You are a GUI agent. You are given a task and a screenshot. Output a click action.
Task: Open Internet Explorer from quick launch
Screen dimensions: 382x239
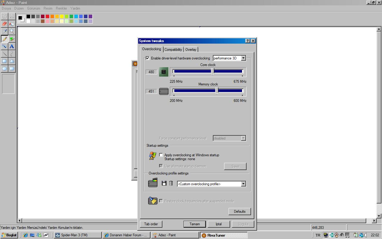[x=25, y=235]
